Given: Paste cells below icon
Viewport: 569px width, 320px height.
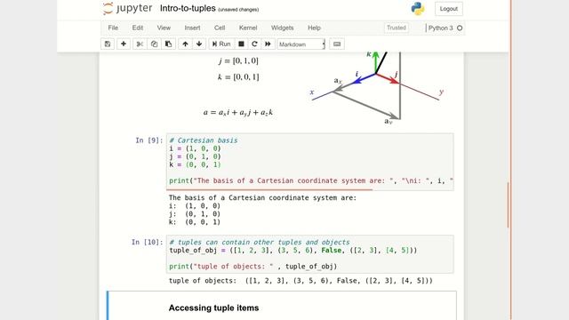Looking at the screenshot, I should [x=168, y=44].
